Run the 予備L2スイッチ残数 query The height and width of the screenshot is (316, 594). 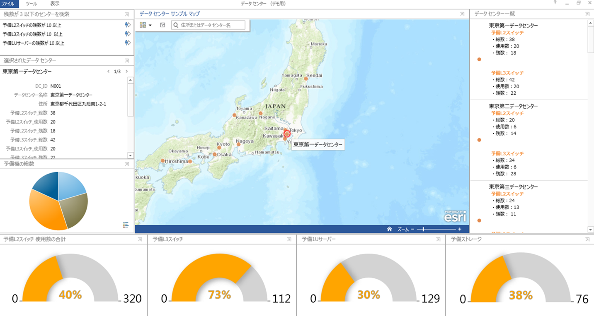click(128, 25)
